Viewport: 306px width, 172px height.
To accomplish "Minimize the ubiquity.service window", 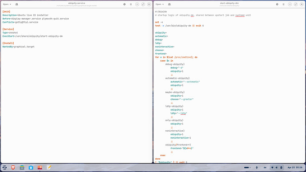I will point(137,4).
